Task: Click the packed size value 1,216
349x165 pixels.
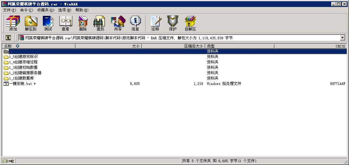Action: pos(198,84)
